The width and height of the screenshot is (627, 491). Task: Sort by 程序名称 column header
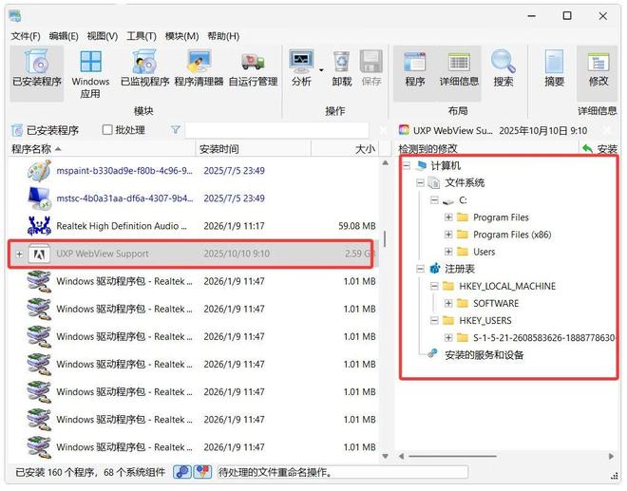tap(101, 149)
